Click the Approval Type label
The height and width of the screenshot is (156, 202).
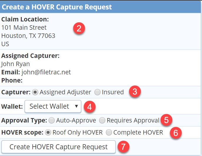tap(24, 121)
